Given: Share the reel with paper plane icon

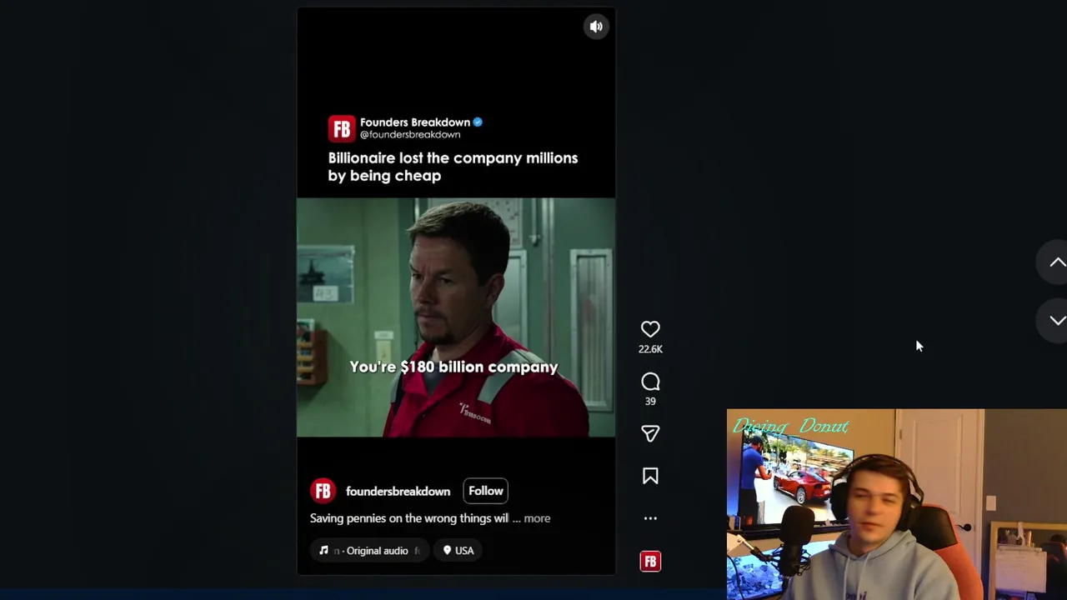Looking at the screenshot, I should (x=650, y=433).
